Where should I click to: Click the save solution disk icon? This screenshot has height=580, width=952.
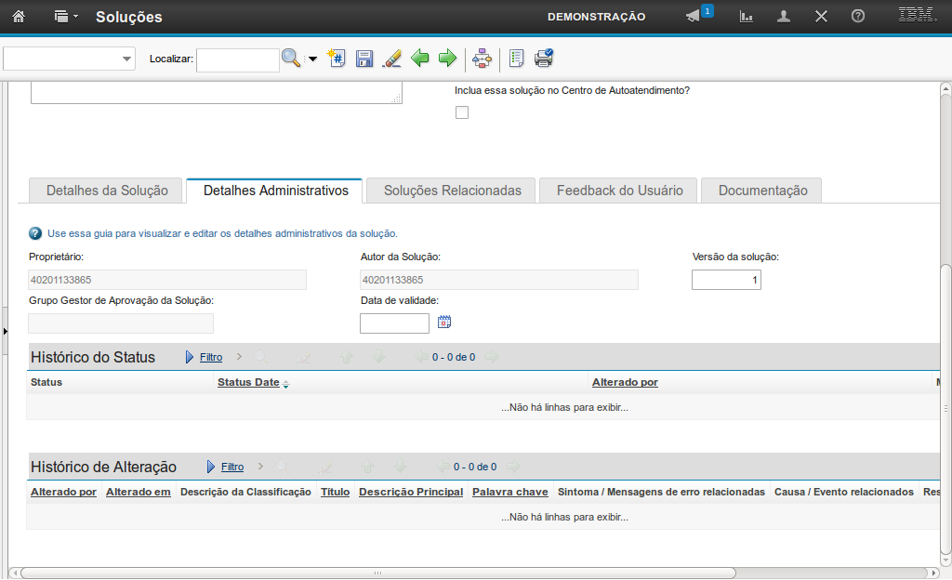(364, 59)
